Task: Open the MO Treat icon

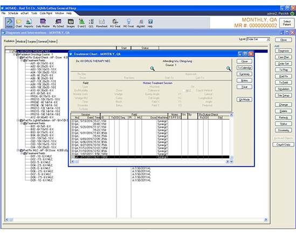Action: point(128,23)
